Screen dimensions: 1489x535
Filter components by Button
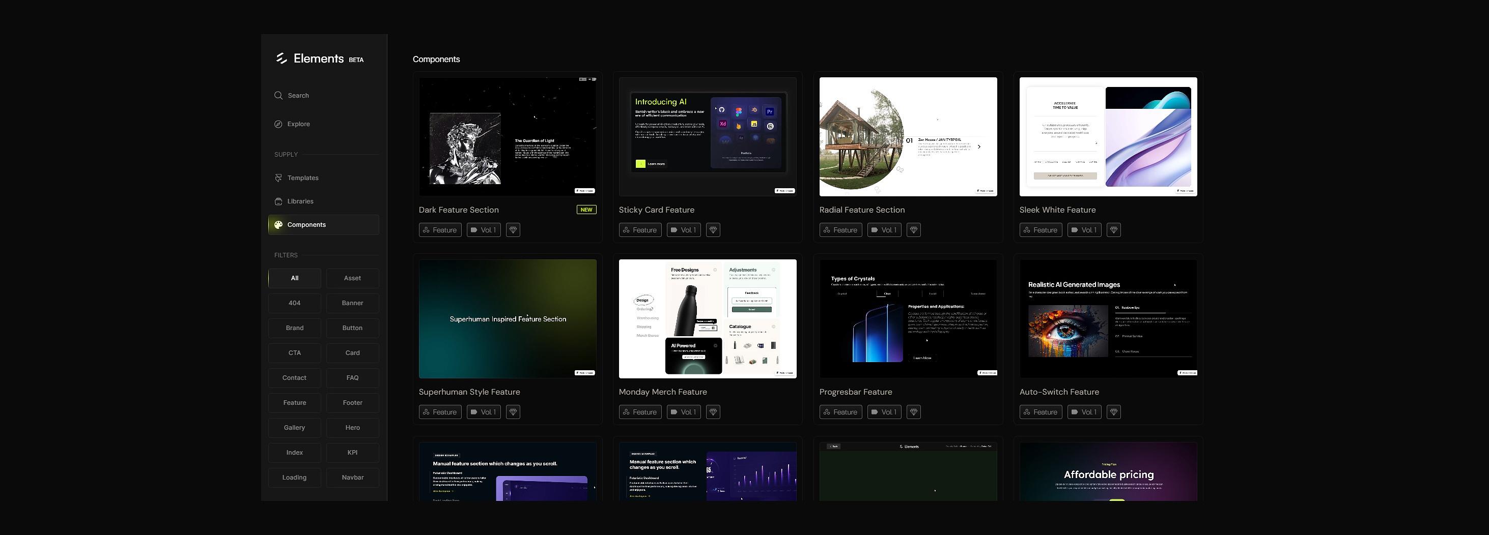pos(353,328)
